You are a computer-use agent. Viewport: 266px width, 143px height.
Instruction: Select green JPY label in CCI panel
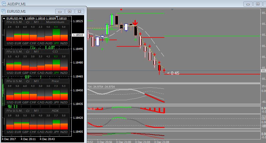tap(56, 73)
